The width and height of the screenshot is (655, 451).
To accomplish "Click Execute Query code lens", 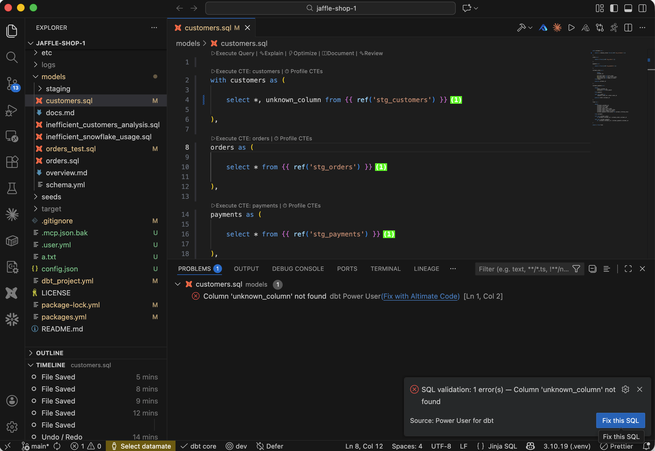I will [x=233, y=53].
